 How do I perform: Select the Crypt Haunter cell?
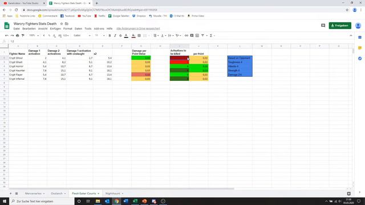point(18,71)
